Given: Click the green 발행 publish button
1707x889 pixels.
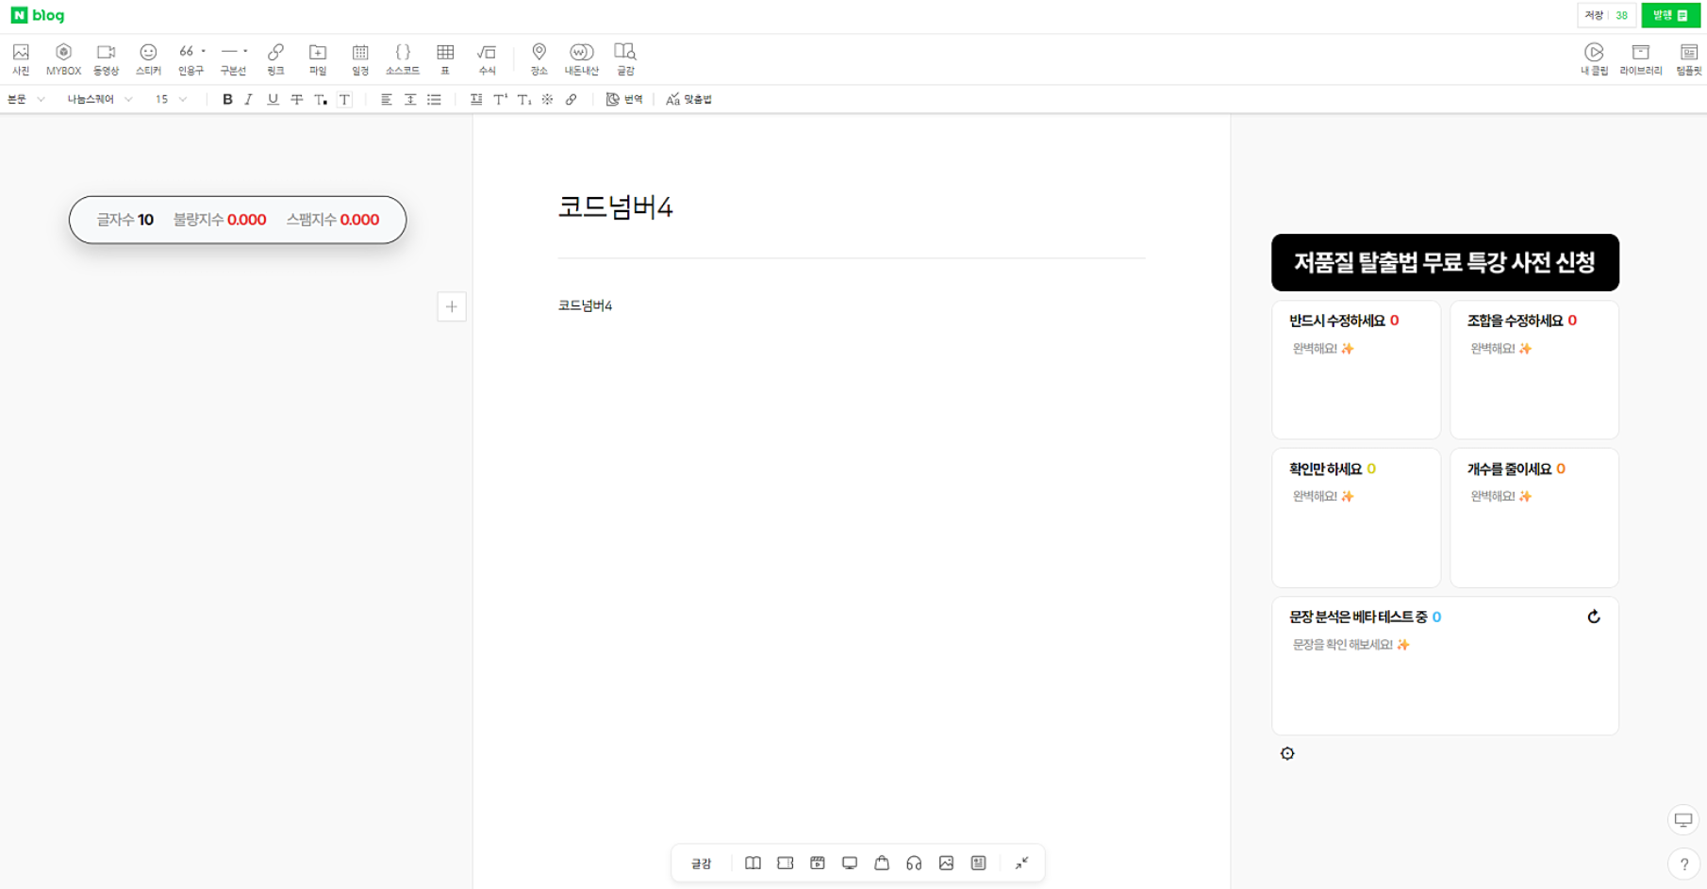Looking at the screenshot, I should (1670, 15).
